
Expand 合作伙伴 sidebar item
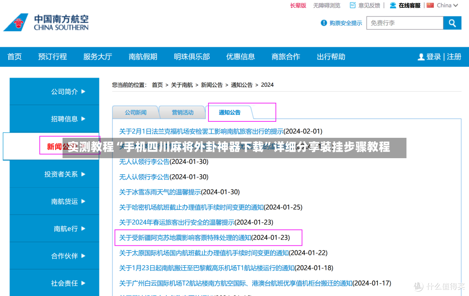54,256
